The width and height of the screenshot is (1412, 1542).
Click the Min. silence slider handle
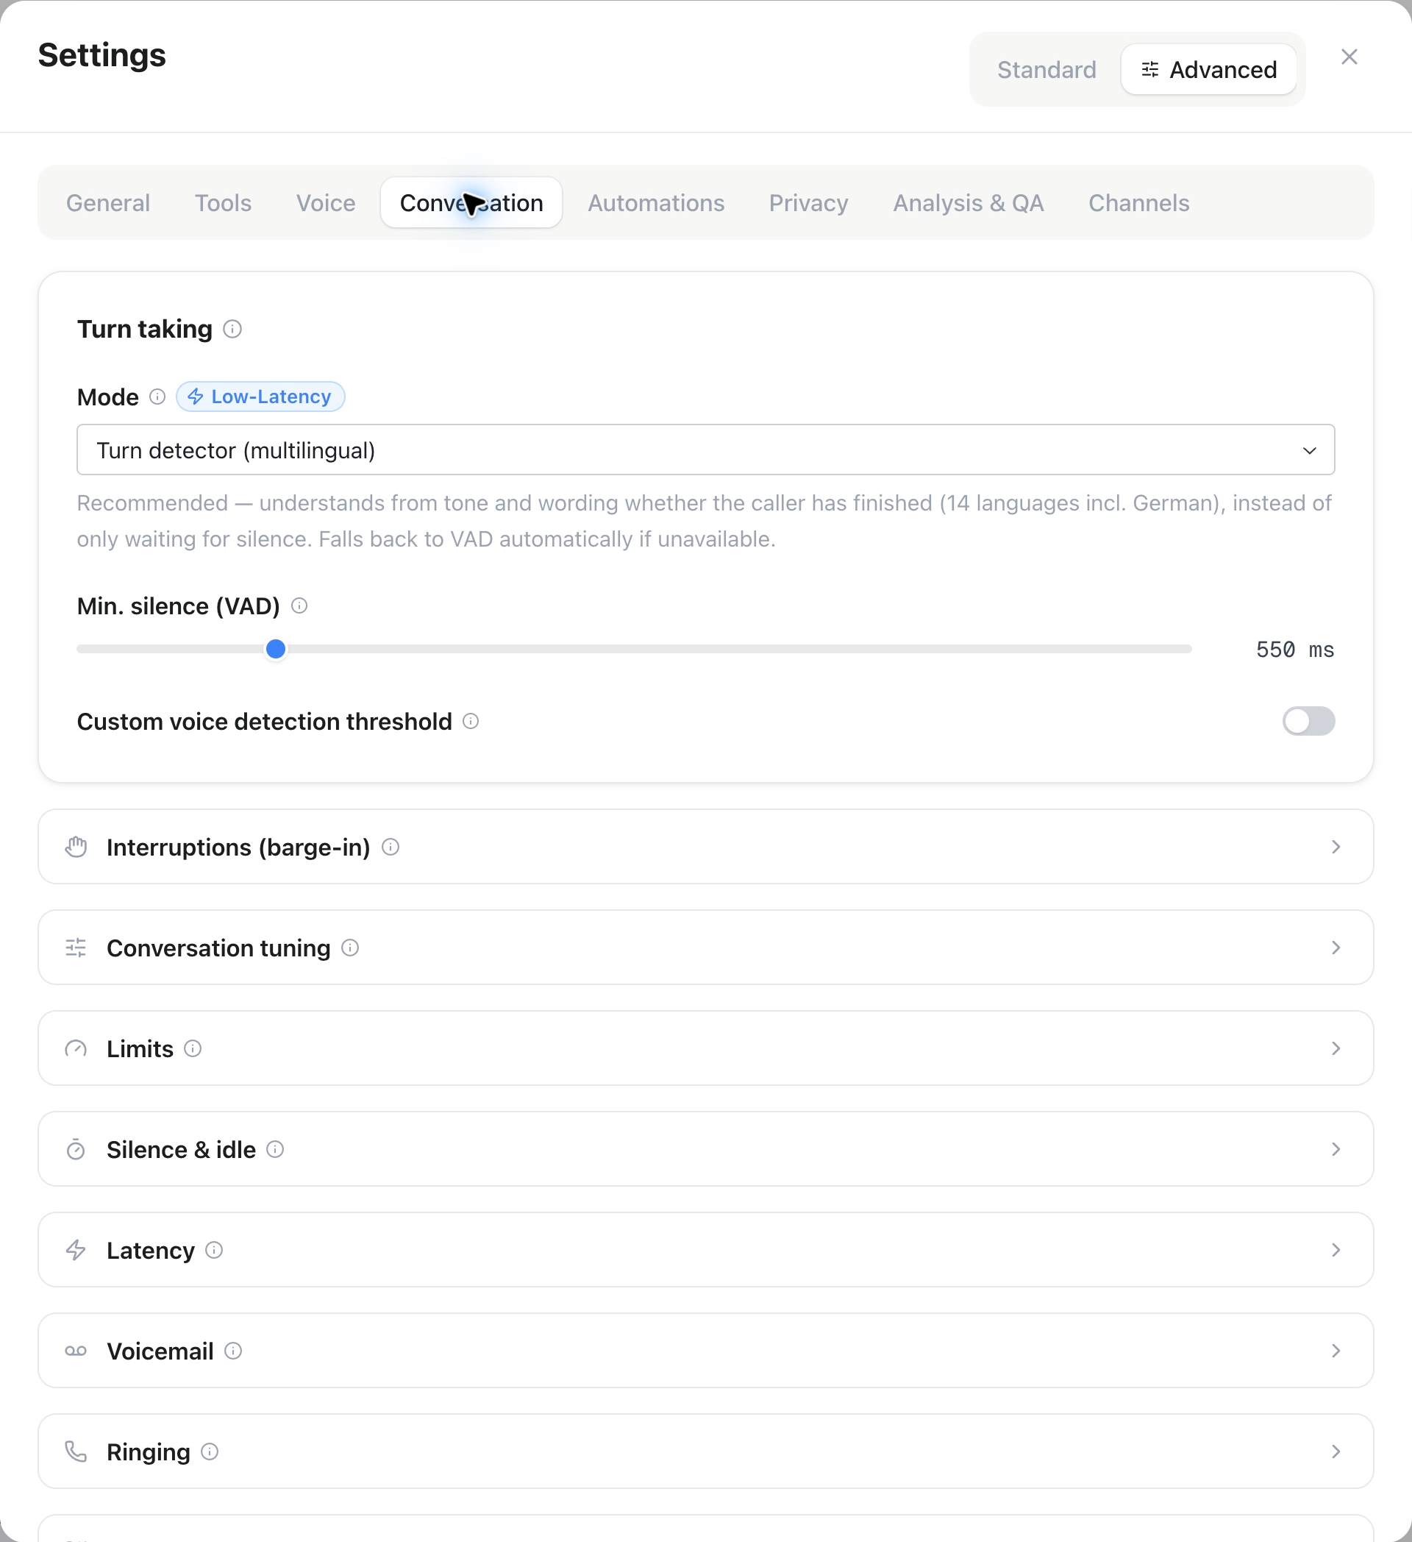pyautogui.click(x=275, y=650)
